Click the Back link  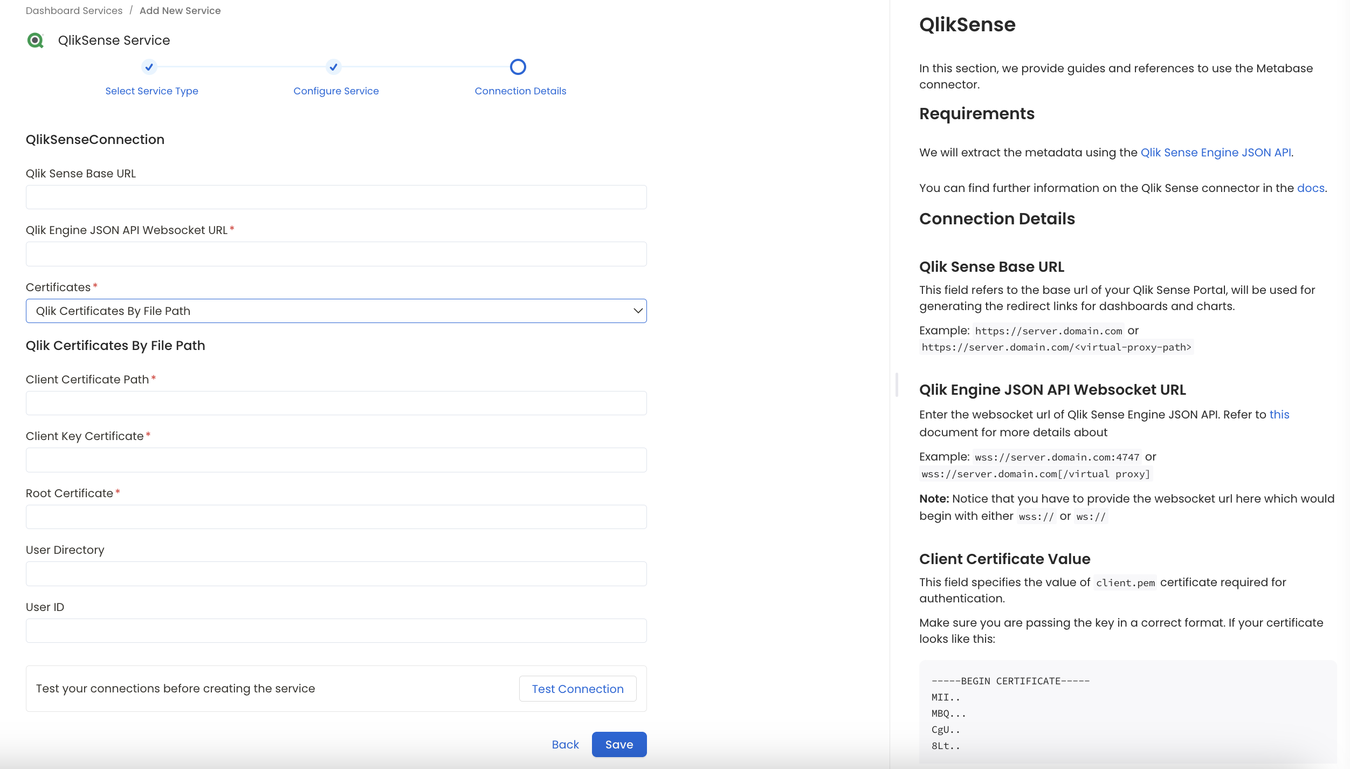[564, 744]
